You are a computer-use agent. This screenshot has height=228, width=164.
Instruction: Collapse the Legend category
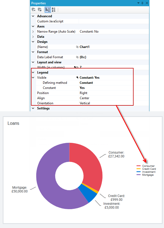pyautogui.click(x=33, y=72)
